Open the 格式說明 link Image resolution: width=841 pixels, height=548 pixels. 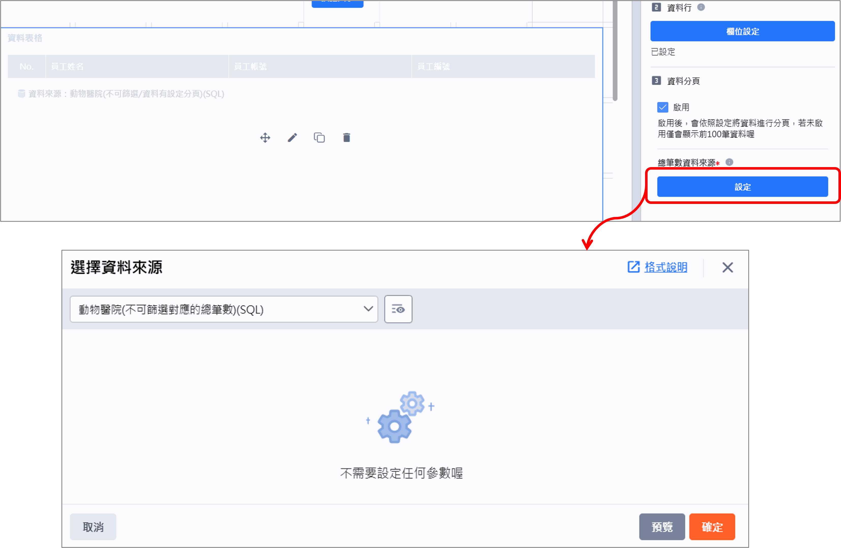click(x=666, y=267)
